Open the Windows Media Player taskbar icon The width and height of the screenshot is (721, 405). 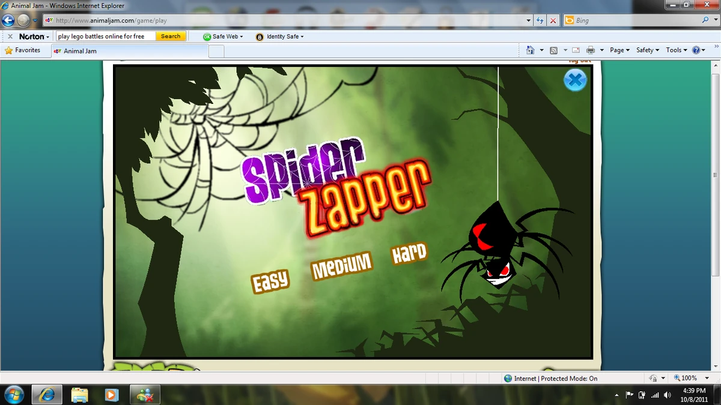pos(111,394)
